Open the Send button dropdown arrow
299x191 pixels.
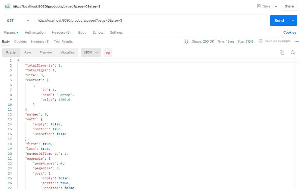coord(292,21)
